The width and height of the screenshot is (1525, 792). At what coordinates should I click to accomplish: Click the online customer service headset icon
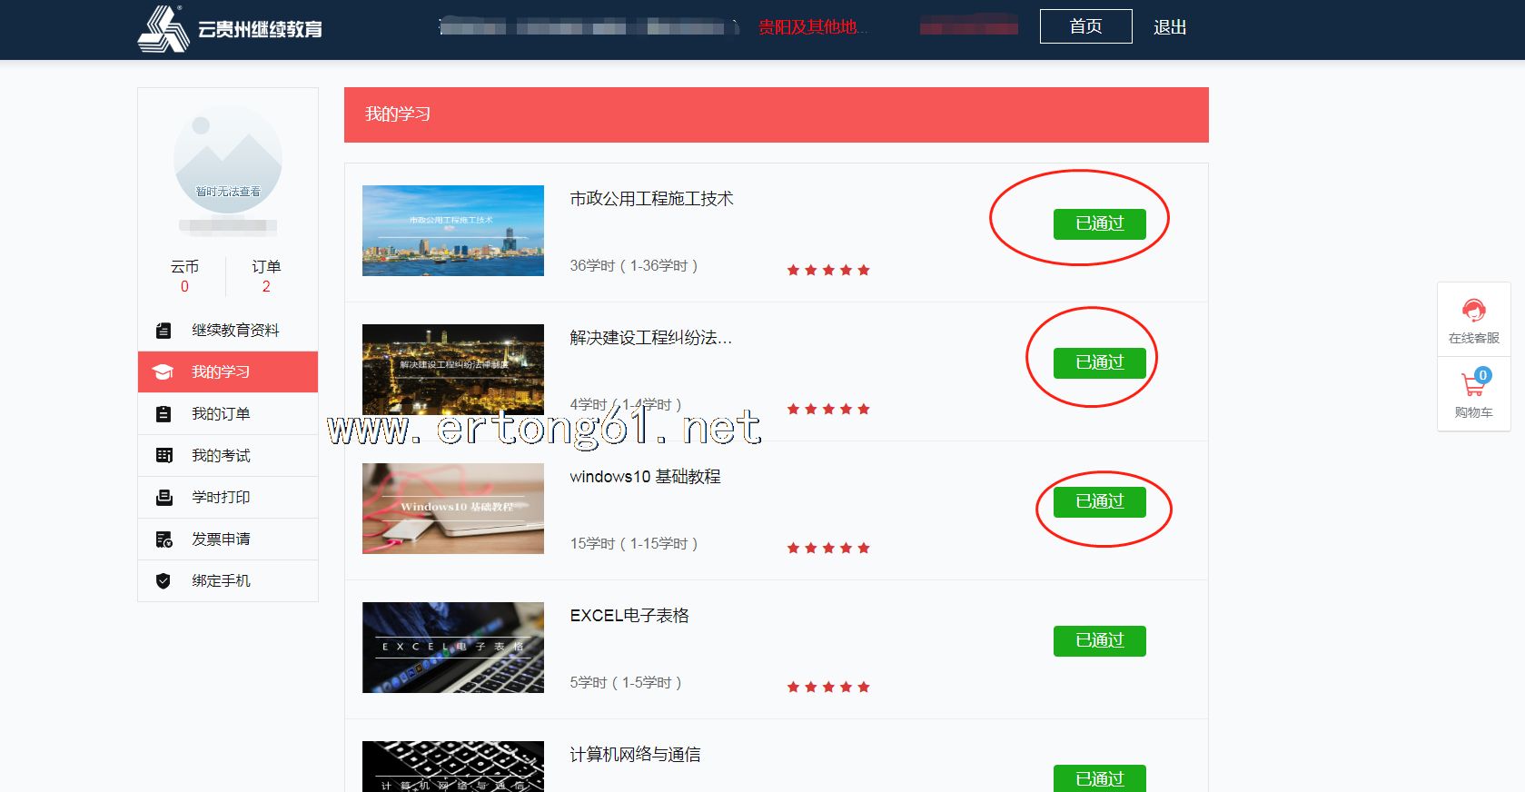coord(1473,312)
